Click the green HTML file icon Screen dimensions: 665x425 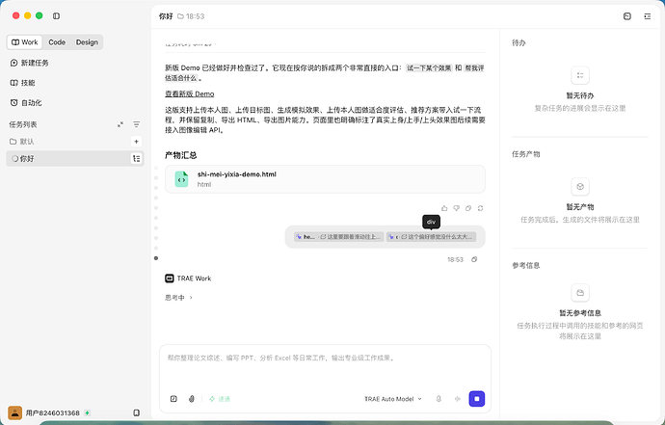point(181,179)
